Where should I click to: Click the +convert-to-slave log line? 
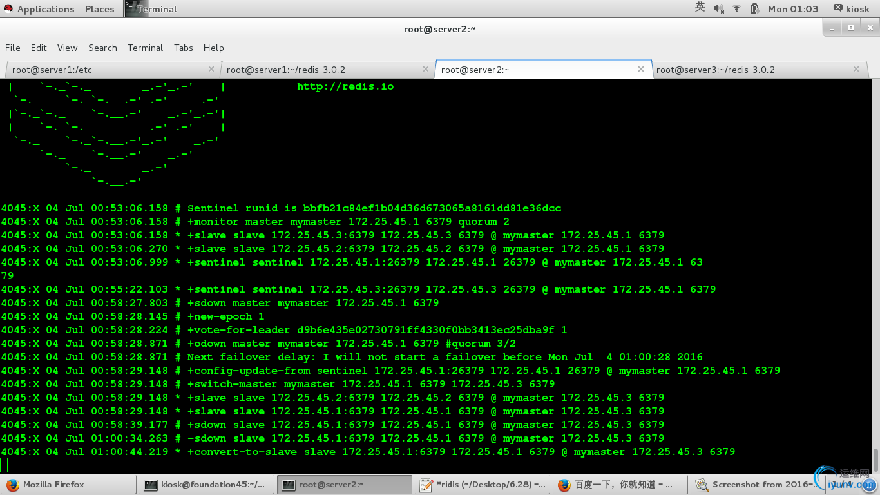pos(368,452)
